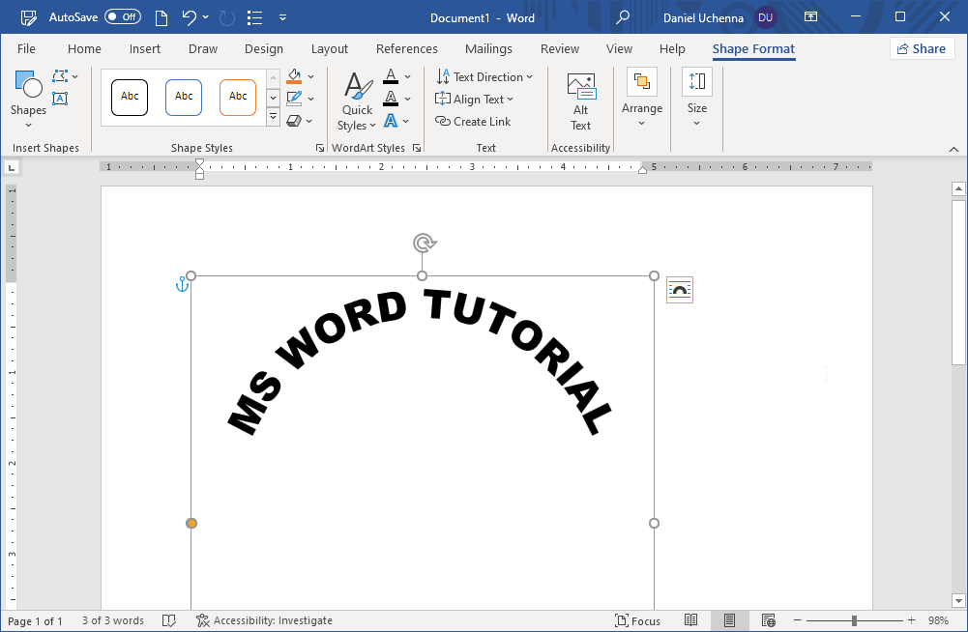Toggle the AutoSave switch
968x632 pixels.
point(122,17)
